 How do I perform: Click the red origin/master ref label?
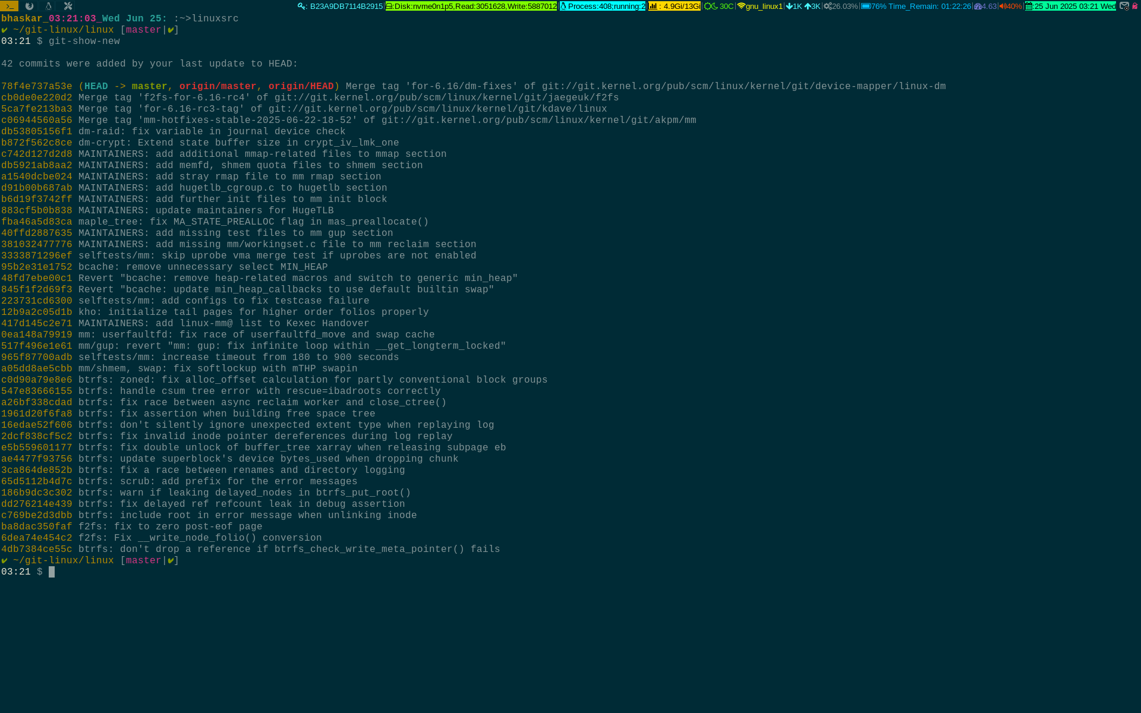pyautogui.click(x=218, y=86)
